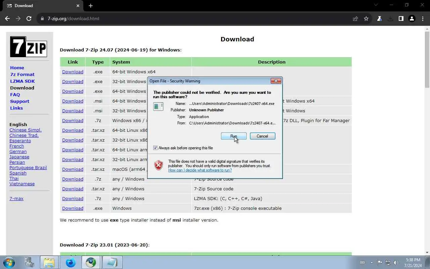Viewport: 430px width, 269px height.
Task: Download the .msi 32-bit Windows installer
Action: [x=73, y=111]
